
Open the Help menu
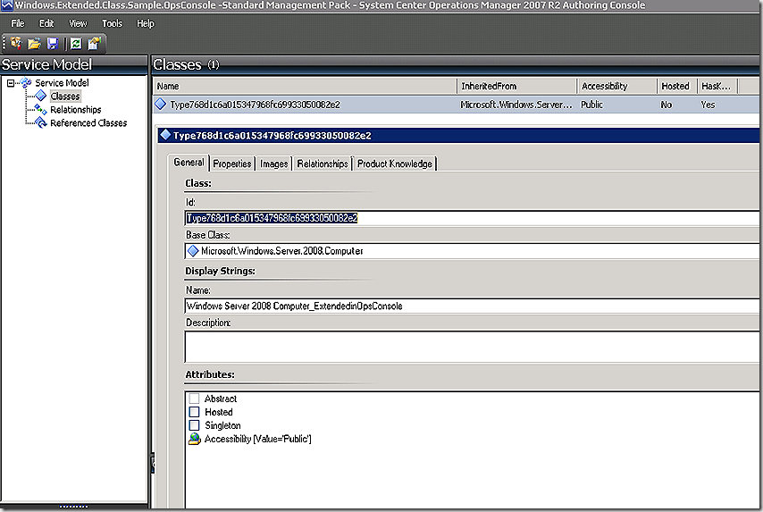(x=145, y=23)
